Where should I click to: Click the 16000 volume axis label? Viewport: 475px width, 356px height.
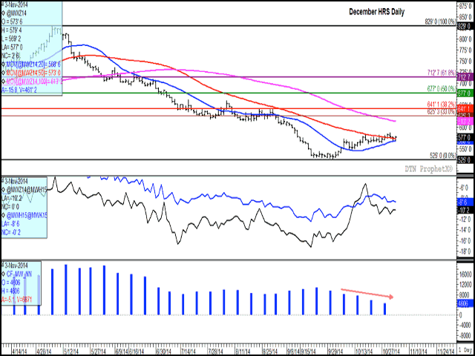(466, 274)
